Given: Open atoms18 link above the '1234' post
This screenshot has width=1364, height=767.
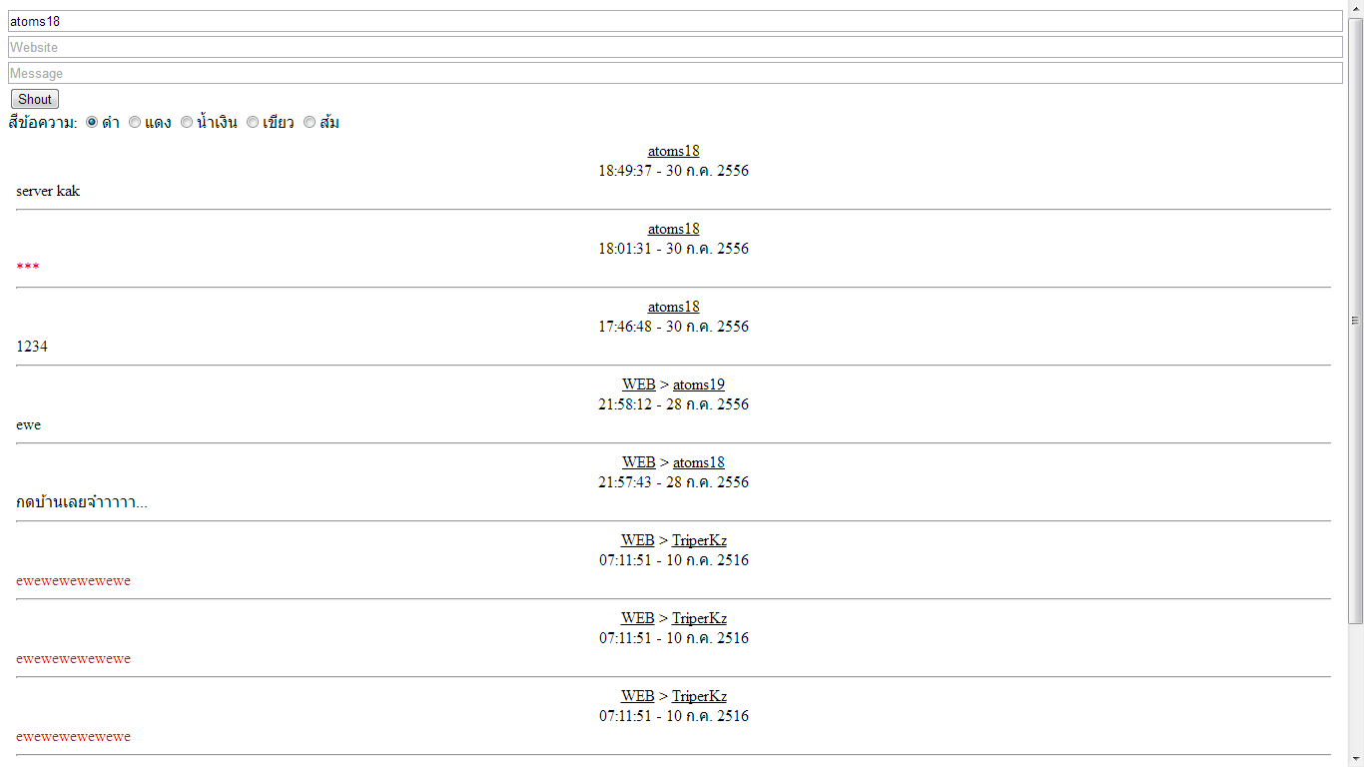Looking at the screenshot, I should (674, 307).
